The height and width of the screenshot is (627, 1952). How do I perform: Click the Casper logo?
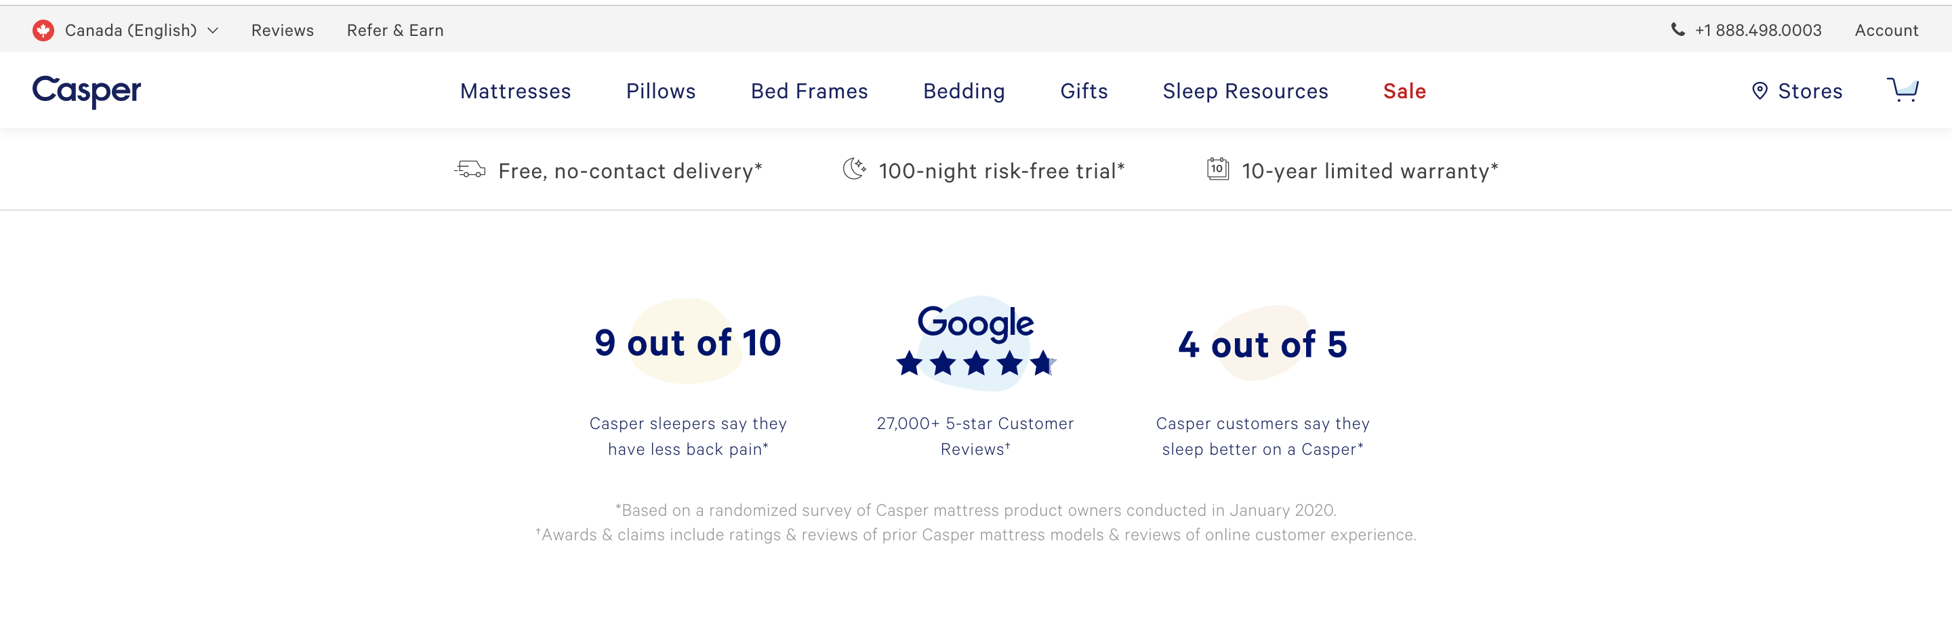click(x=85, y=90)
